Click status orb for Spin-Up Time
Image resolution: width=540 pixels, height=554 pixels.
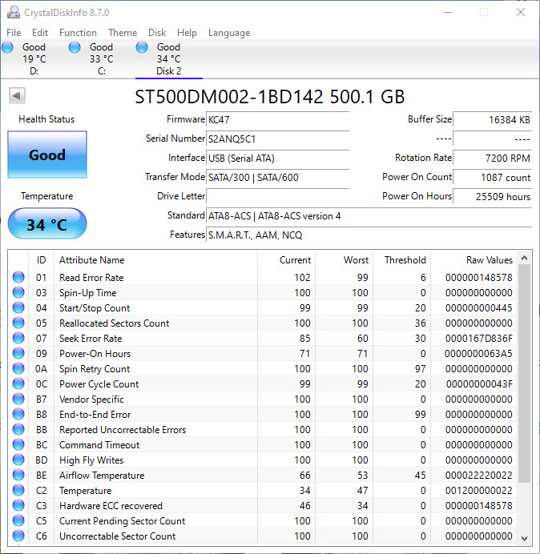[x=18, y=292]
